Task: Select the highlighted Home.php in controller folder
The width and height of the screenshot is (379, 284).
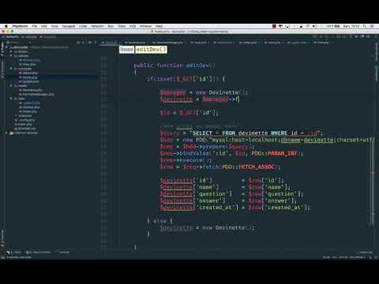Action: [30, 77]
